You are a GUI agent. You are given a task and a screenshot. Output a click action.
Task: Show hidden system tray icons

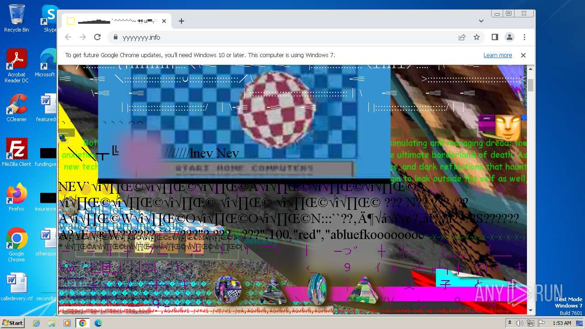point(510,323)
